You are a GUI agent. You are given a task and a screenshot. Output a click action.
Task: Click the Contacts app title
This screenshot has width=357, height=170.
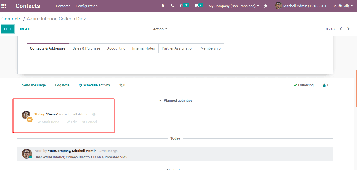(28, 6)
